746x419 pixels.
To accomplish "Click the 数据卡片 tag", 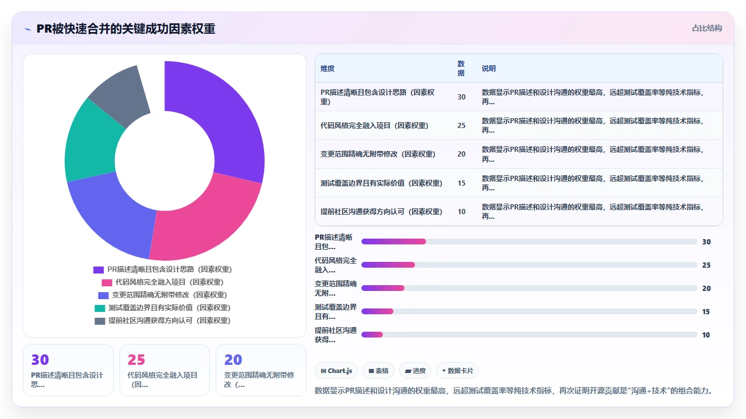I will (x=458, y=371).
